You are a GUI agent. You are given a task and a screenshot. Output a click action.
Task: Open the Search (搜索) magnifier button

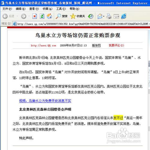(x=61, y=16)
